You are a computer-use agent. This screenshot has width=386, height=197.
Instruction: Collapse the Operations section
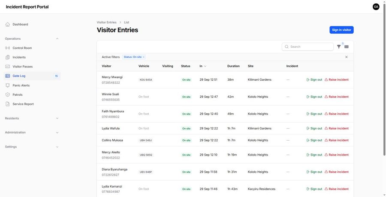pyautogui.click(x=57, y=38)
